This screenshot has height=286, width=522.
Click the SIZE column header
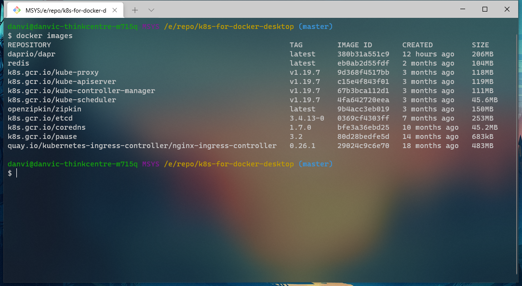tap(481, 45)
